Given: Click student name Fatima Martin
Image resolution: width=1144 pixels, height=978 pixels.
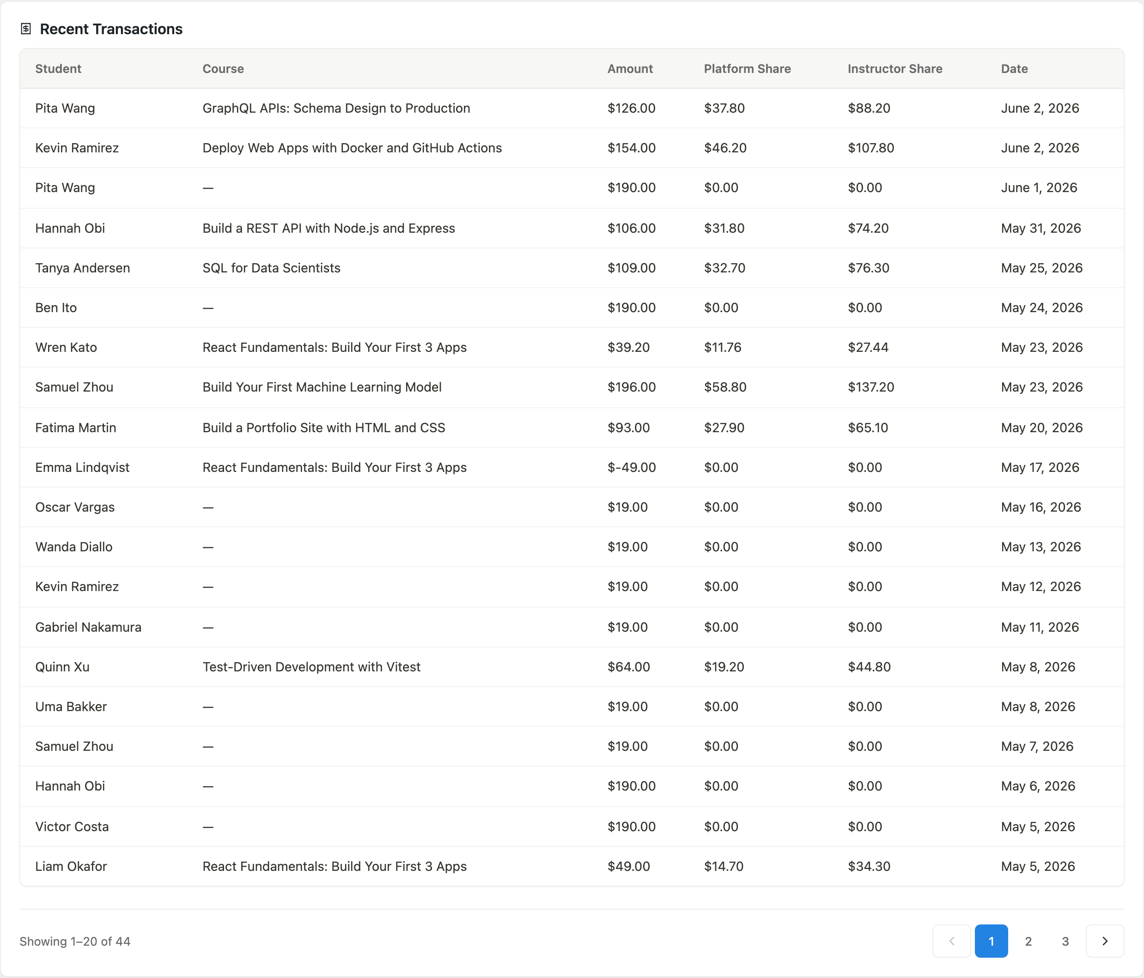Looking at the screenshot, I should (x=76, y=428).
